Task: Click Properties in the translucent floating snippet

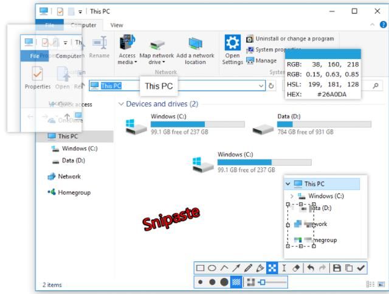Action: click(x=38, y=78)
